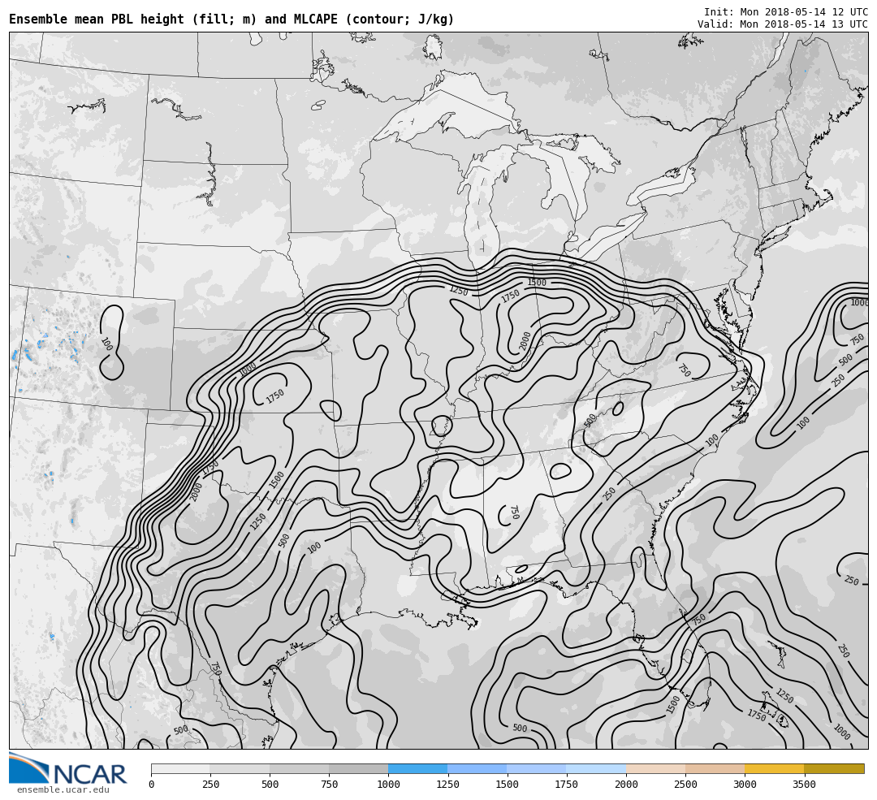Screen dimensions: 877x800
Task: Click the 2000 contour label over Indiana
Action: point(525,340)
